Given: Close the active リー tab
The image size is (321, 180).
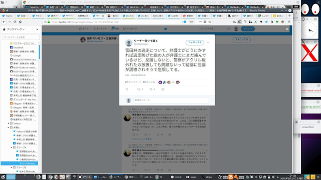Looking at the screenshot, I should (103, 15).
